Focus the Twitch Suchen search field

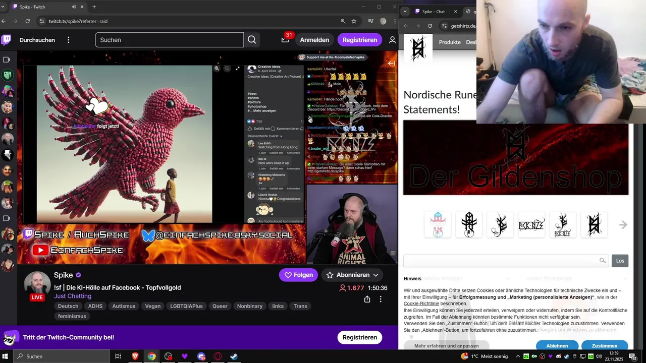[x=170, y=40]
